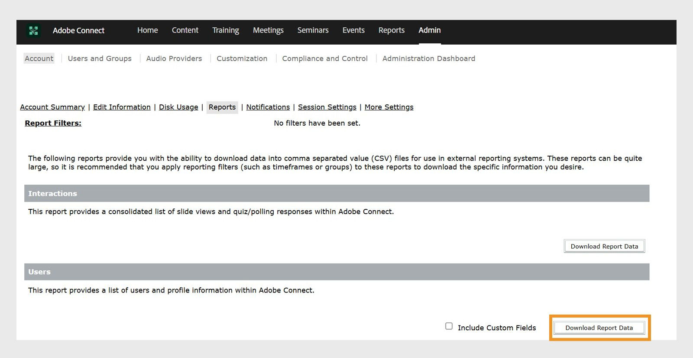The height and width of the screenshot is (358, 693).
Task: Go to the Training tab
Action: point(226,30)
